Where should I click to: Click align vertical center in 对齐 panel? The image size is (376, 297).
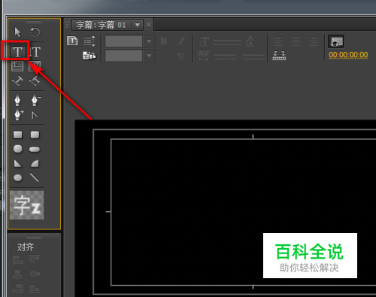pyautogui.click(x=35, y=274)
